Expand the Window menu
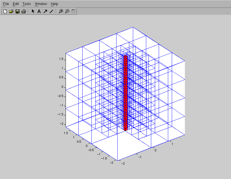 coord(41,4)
